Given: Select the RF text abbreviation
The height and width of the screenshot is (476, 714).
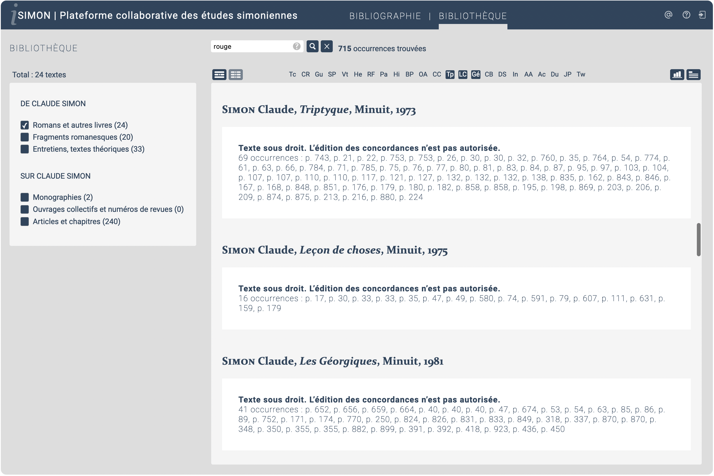Looking at the screenshot, I should click(x=371, y=74).
